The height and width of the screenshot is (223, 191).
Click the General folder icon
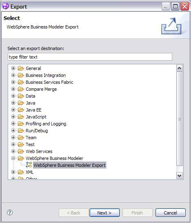coord(21,68)
